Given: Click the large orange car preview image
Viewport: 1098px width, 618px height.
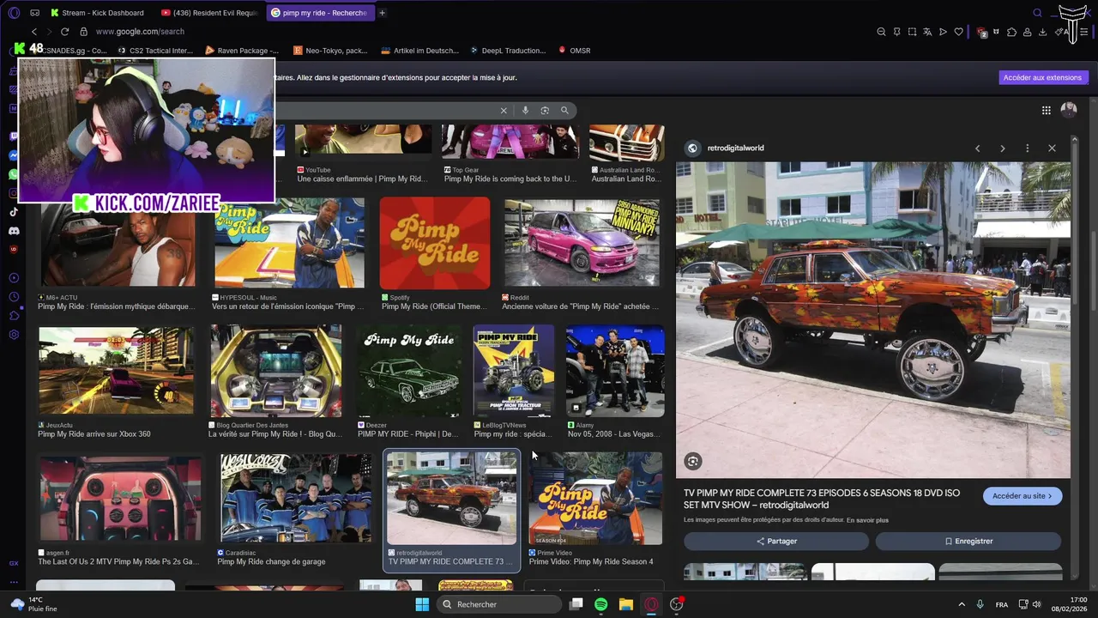Looking at the screenshot, I should point(873,320).
